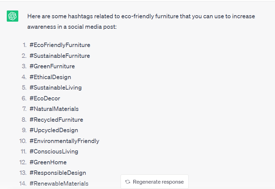Viewport: 275px width, 189px height.
Task: Click the #RenewableMaterials hashtag
Action: point(59,184)
